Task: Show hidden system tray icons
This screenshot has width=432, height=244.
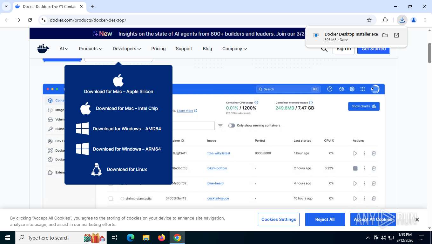Action: coord(368,238)
